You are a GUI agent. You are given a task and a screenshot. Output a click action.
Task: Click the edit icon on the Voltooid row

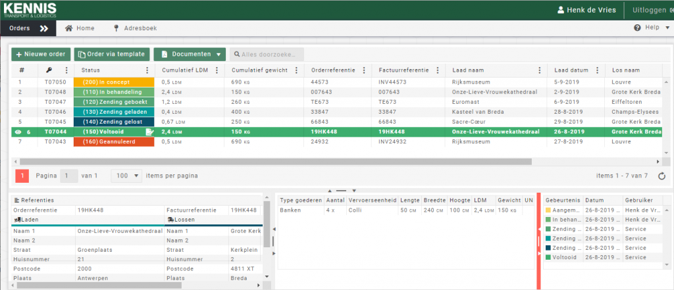point(149,132)
